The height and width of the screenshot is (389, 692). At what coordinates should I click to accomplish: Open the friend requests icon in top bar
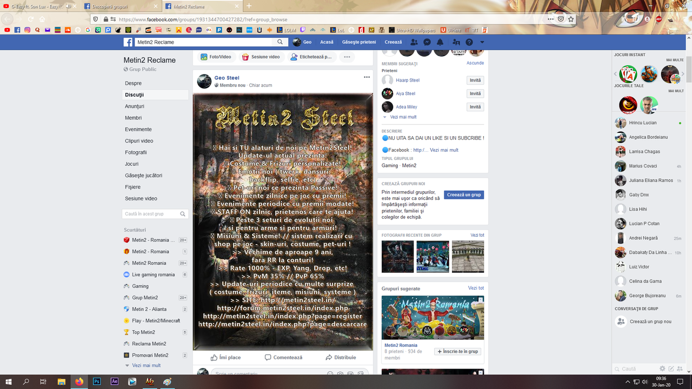[x=414, y=42]
